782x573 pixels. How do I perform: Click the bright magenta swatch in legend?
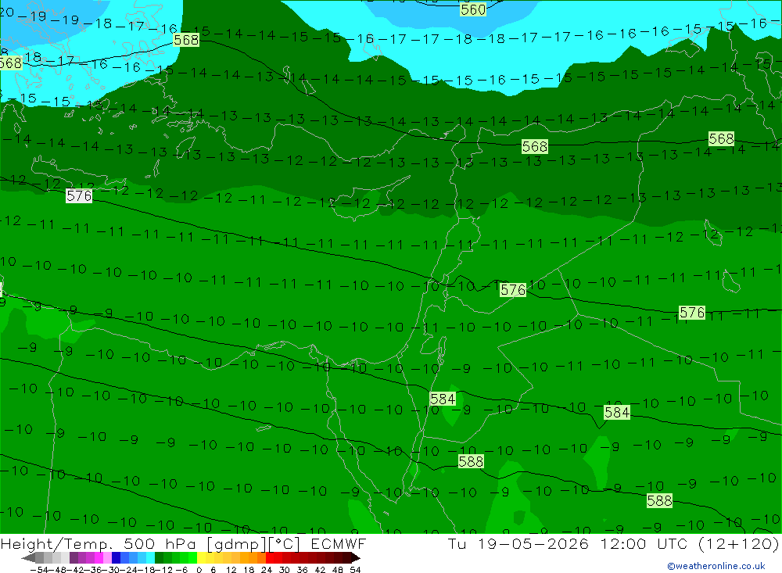pyautogui.click(x=99, y=558)
